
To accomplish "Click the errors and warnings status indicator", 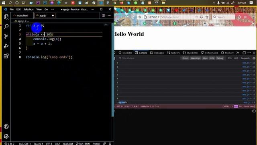I will (9, 144).
